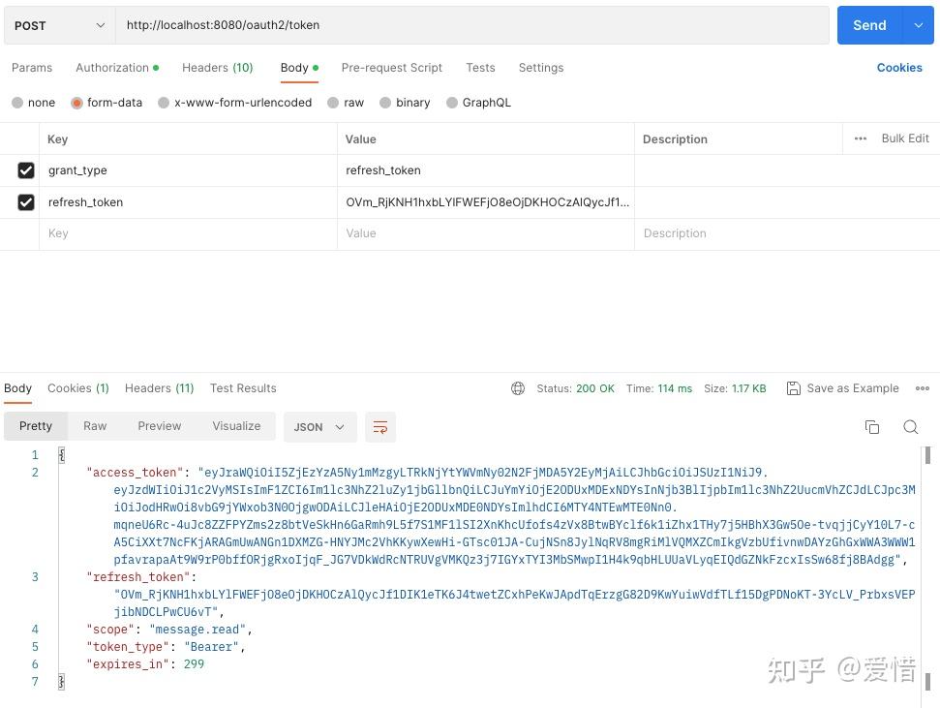Open the POST request method dropdown
This screenshot has height=708, width=940.
[x=58, y=25]
